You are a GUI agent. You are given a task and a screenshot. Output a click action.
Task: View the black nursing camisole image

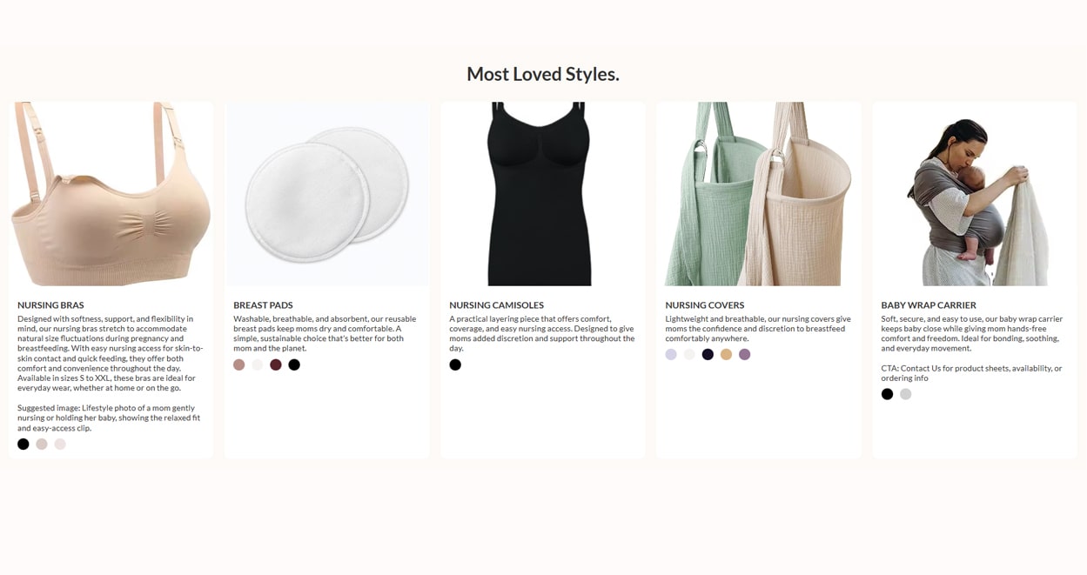coord(542,194)
